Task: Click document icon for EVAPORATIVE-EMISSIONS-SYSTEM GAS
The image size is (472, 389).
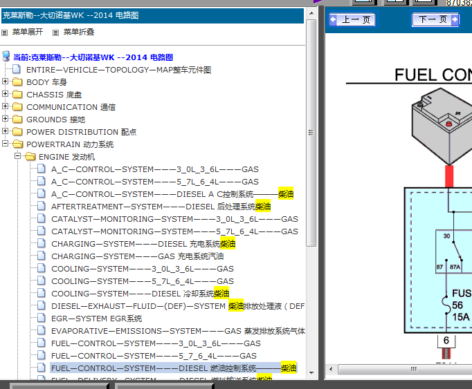Action: (42, 330)
